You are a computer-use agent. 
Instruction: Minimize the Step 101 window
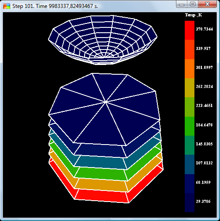pyautogui.click(x=182, y=4)
